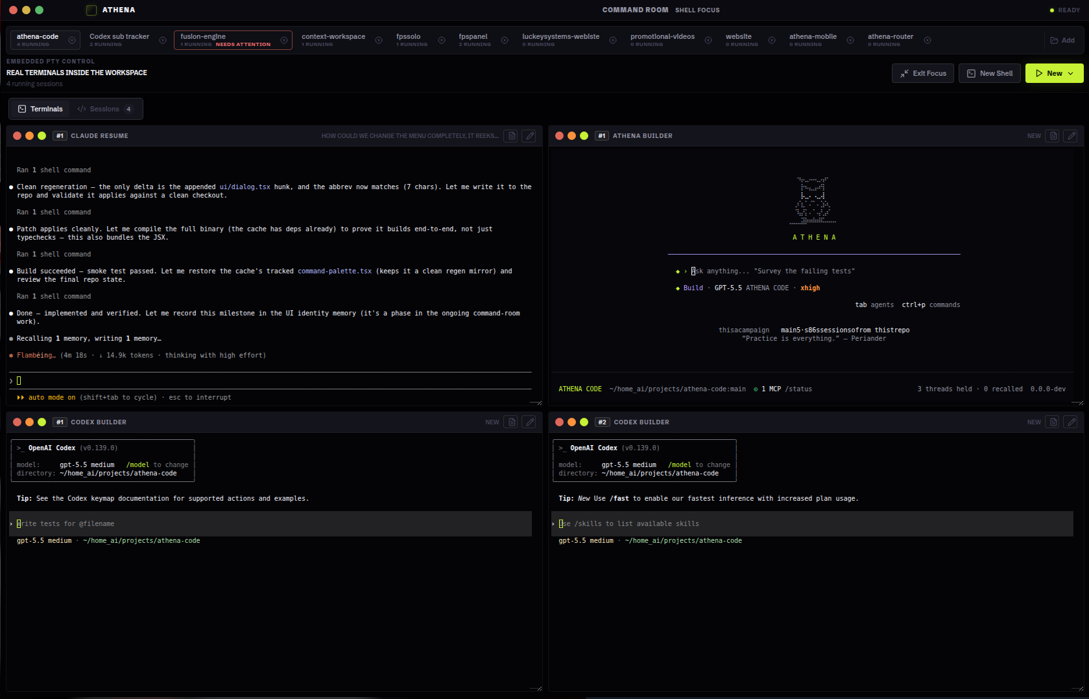Open notes icon in Claude Resume panel
Screen dimensions: 1089x699
coord(512,136)
